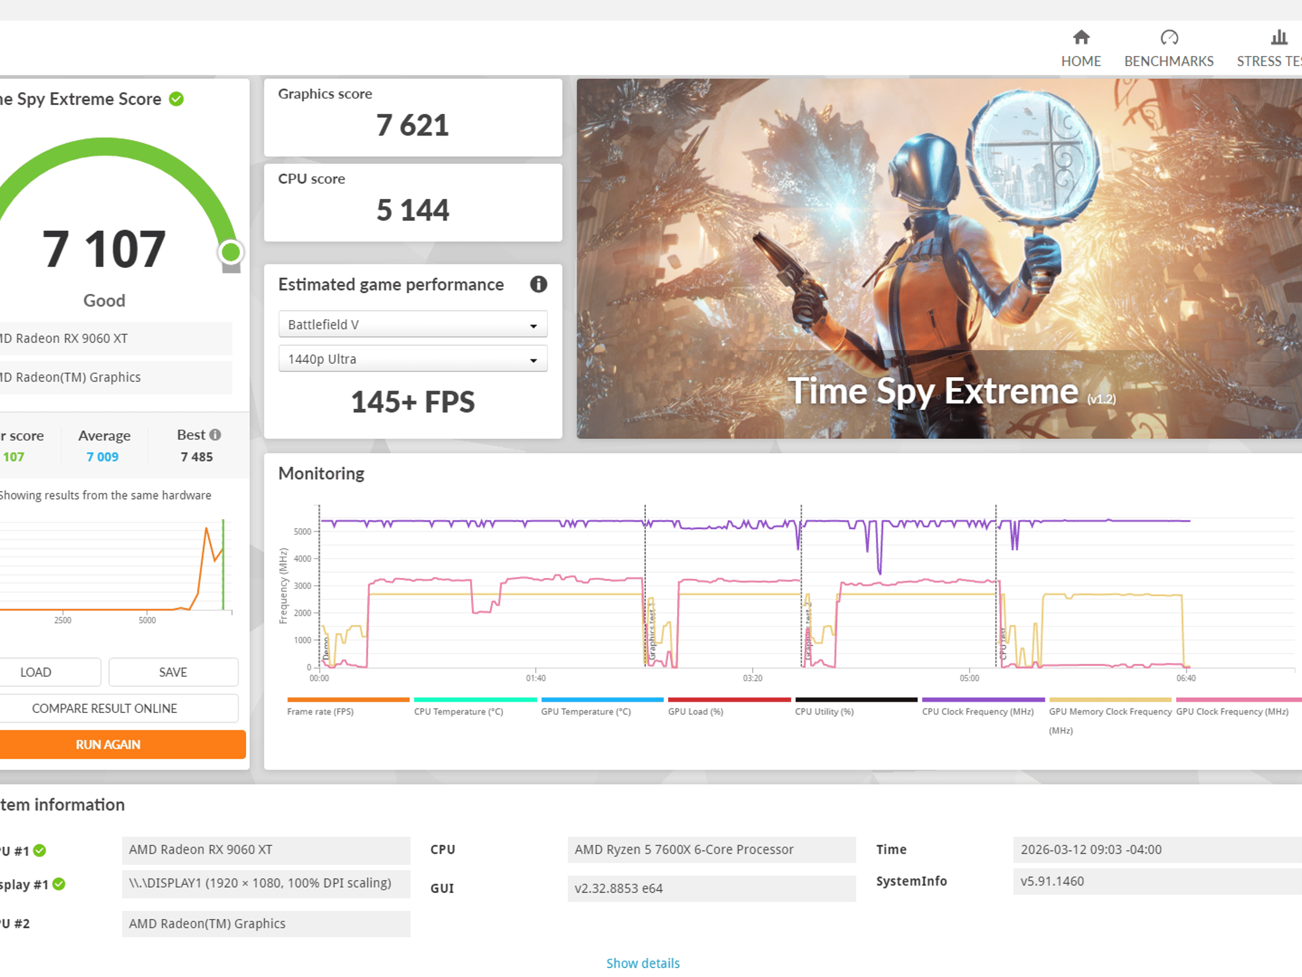Click the GUI version v2.32.8853 e64

coord(711,889)
